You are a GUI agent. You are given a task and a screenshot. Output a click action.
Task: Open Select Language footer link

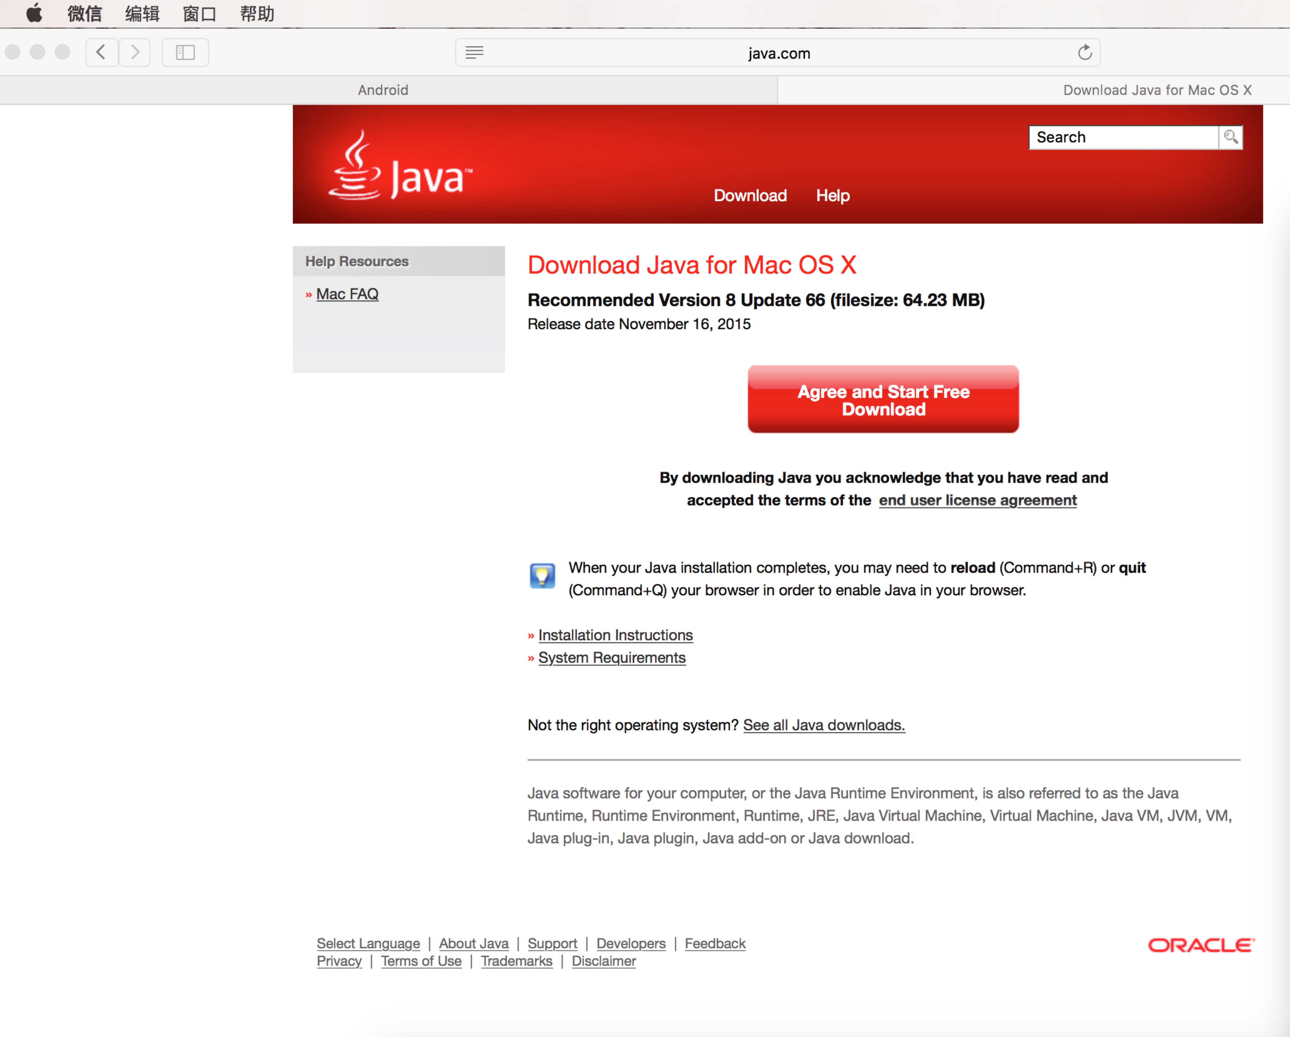point(369,944)
